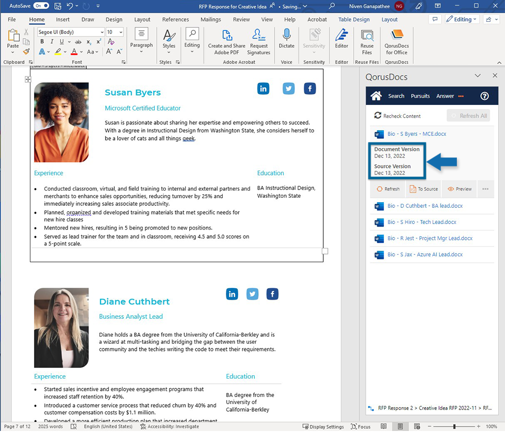Switch to the Insert tab
This screenshot has width=505, height=434.
(x=62, y=19)
